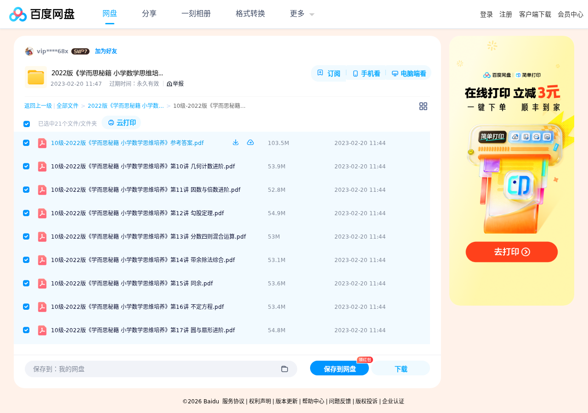Open file 第16讲 不定方程.pdf
Image resolution: width=588 pixels, height=413 pixels.
[x=137, y=307]
